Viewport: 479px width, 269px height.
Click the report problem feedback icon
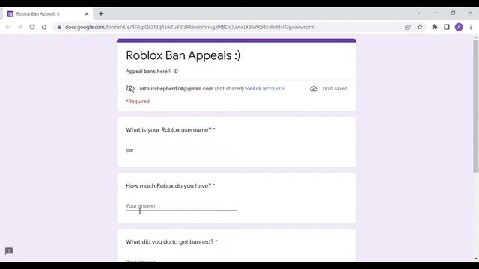pos(9,251)
